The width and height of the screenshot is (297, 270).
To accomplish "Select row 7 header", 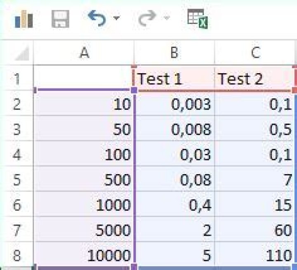I will point(16,230).
